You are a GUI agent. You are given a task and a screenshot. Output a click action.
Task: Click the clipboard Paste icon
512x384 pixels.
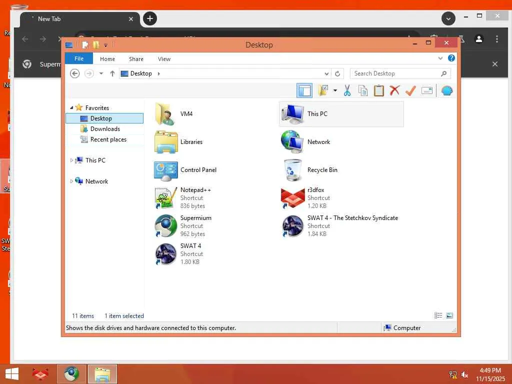tap(378, 90)
